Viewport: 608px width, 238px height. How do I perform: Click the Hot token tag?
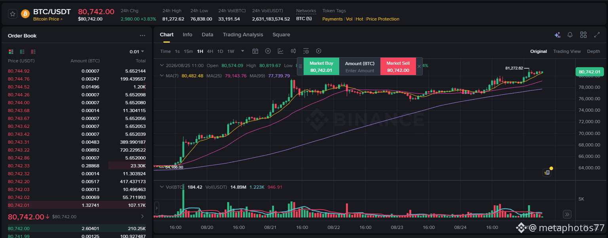click(x=359, y=19)
